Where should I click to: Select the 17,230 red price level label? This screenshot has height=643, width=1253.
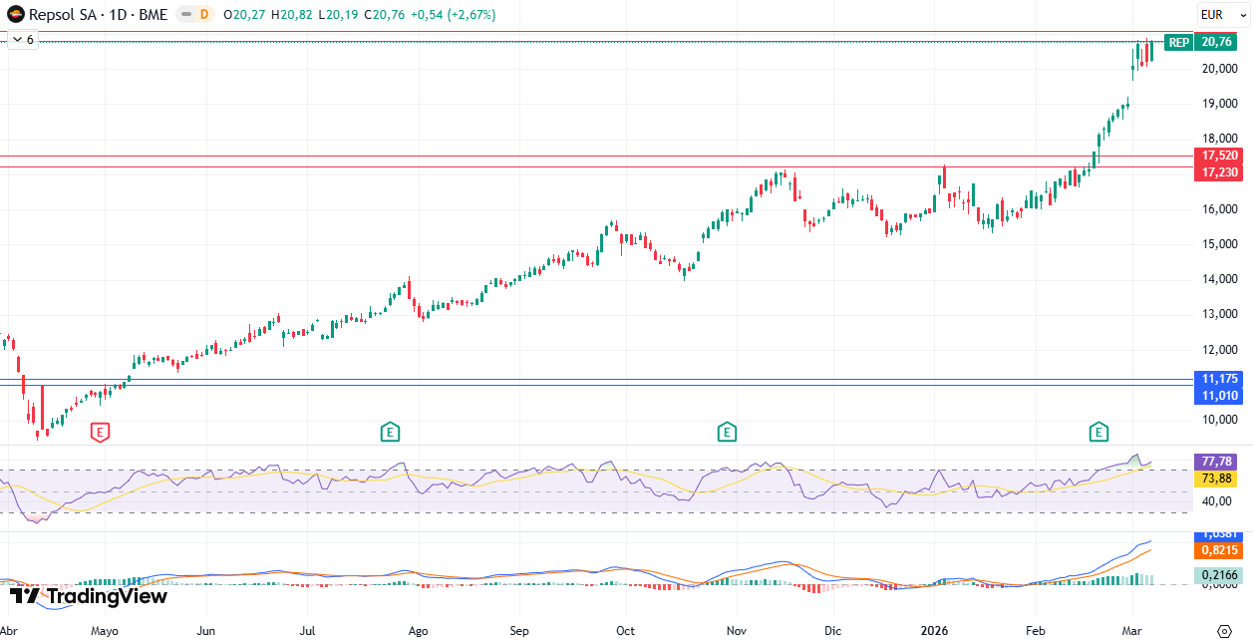click(x=1219, y=172)
